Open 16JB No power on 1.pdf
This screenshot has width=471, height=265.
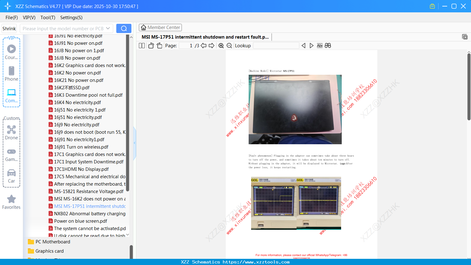[x=79, y=51]
